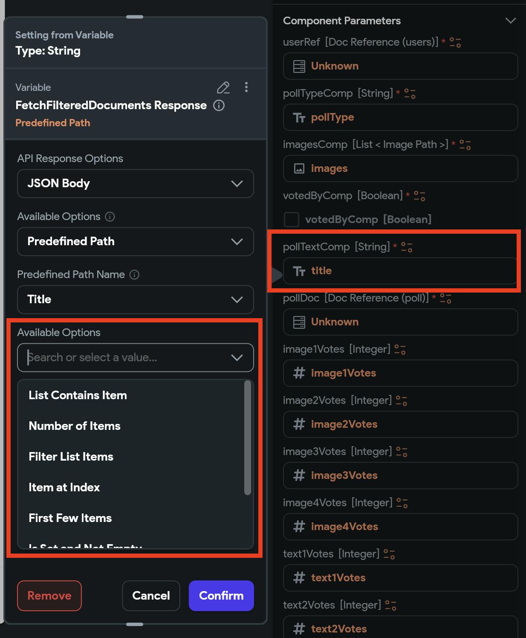This screenshot has height=638, width=526.
Task: Click settings icon beside image1Votes parameter
Action: pyautogui.click(x=400, y=349)
